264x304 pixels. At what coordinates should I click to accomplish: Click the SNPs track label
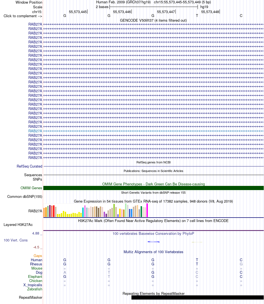point(38,179)
